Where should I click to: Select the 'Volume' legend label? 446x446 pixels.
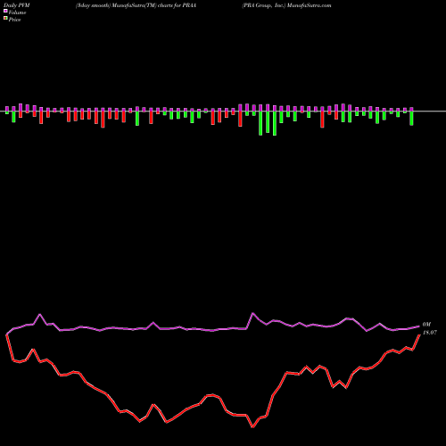(17, 12)
